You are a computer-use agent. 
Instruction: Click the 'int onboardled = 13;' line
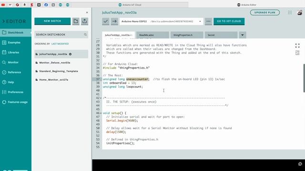[120, 83]
